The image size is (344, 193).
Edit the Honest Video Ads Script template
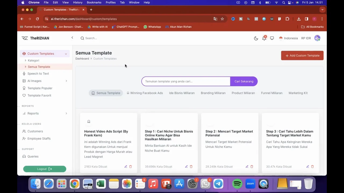(x=126, y=166)
